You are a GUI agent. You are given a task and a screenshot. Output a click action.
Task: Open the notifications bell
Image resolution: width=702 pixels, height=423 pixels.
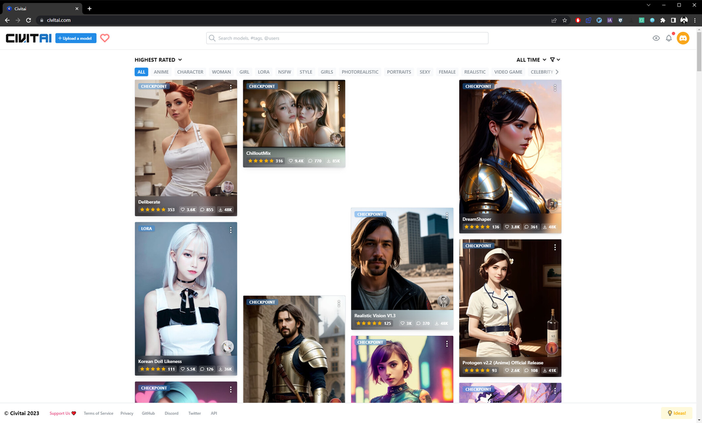[669, 38]
